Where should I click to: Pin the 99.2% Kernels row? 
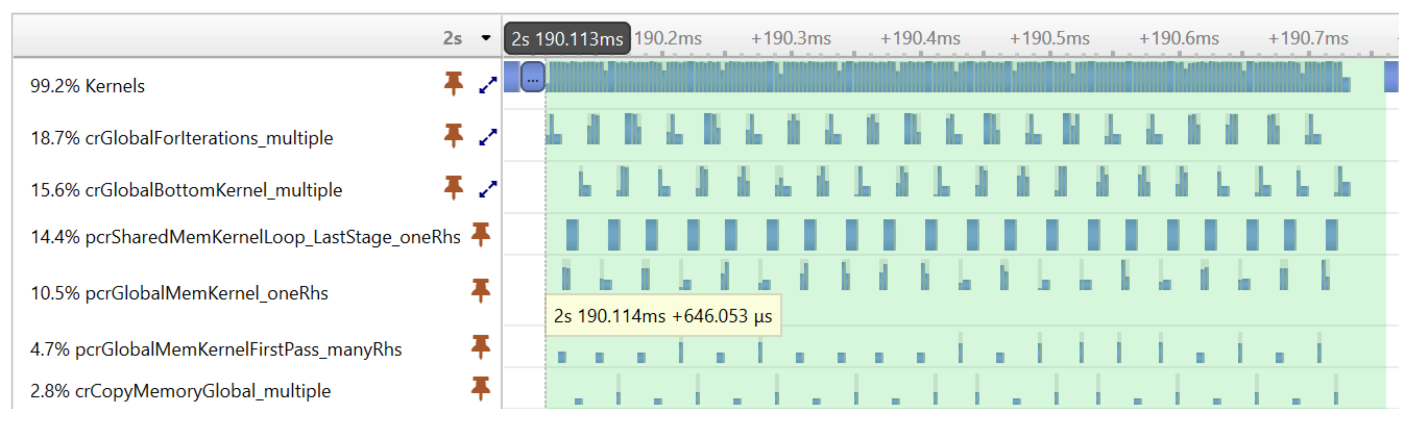coord(453,84)
